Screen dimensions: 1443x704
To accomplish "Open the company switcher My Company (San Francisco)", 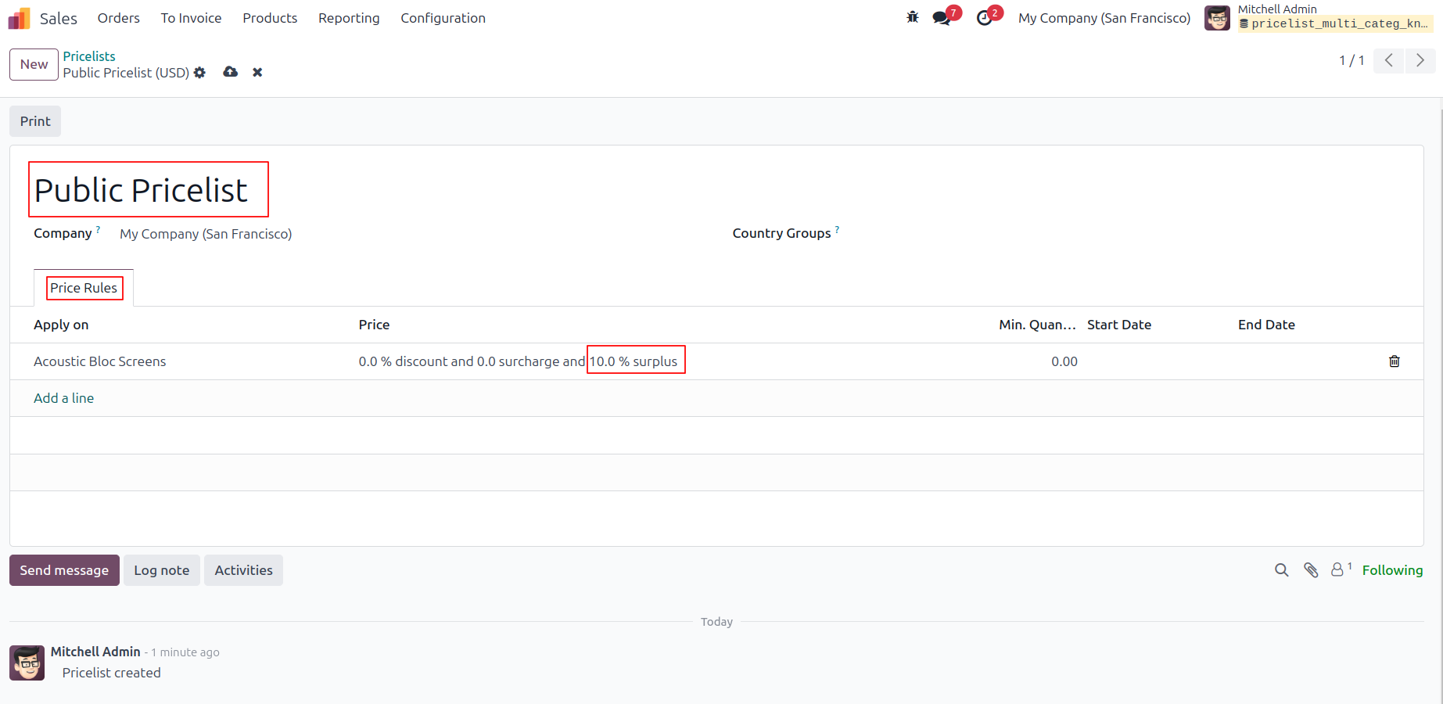I will point(1104,18).
